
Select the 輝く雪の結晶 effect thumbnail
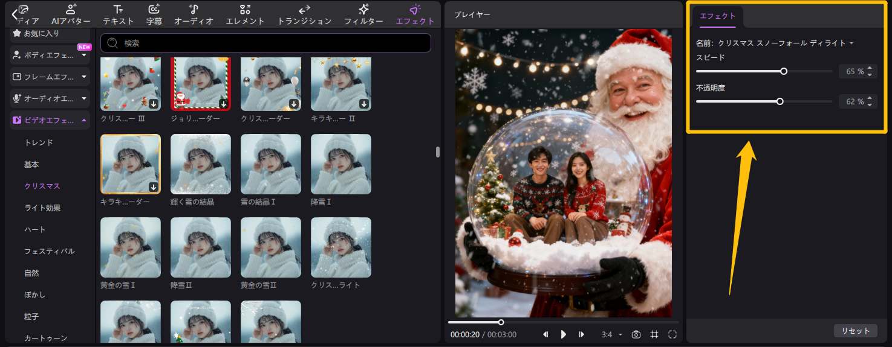201,164
